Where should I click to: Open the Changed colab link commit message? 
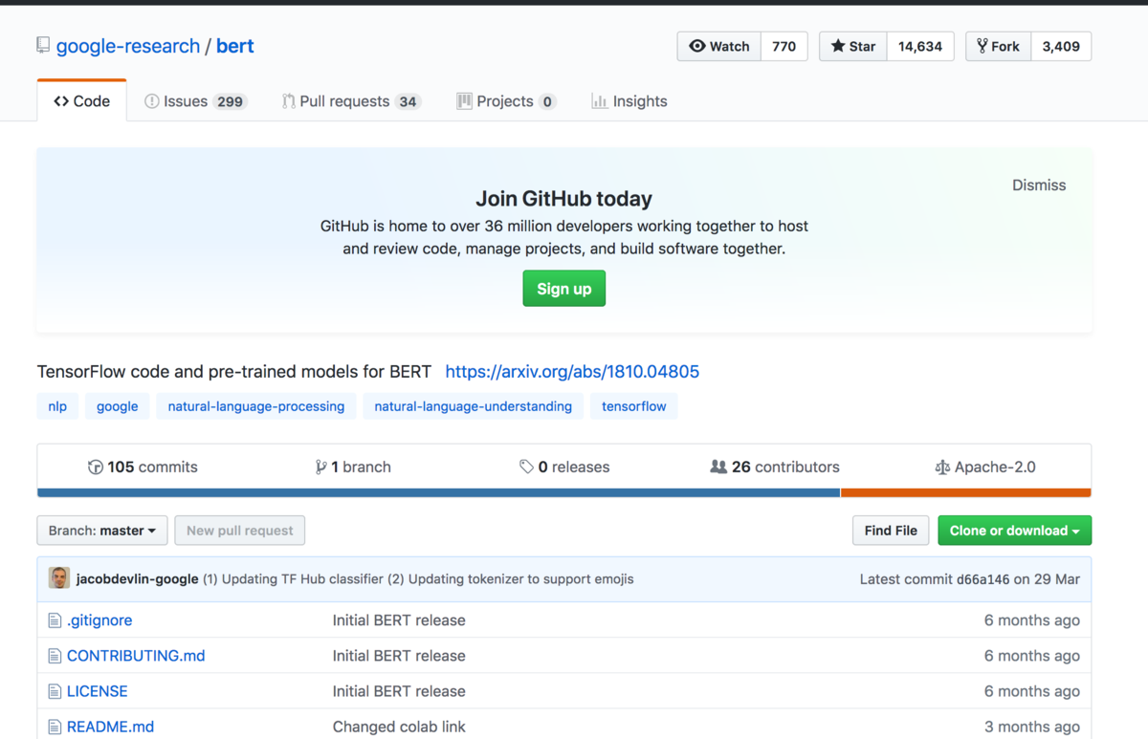[399, 726]
